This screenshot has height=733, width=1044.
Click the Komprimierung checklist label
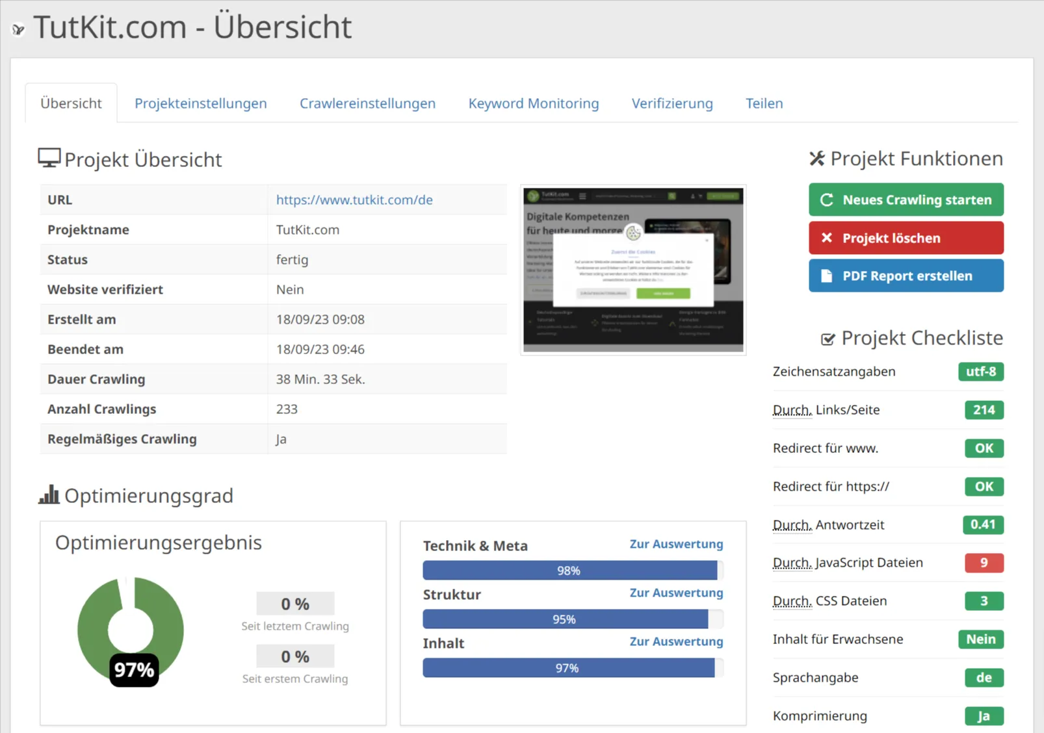(820, 716)
